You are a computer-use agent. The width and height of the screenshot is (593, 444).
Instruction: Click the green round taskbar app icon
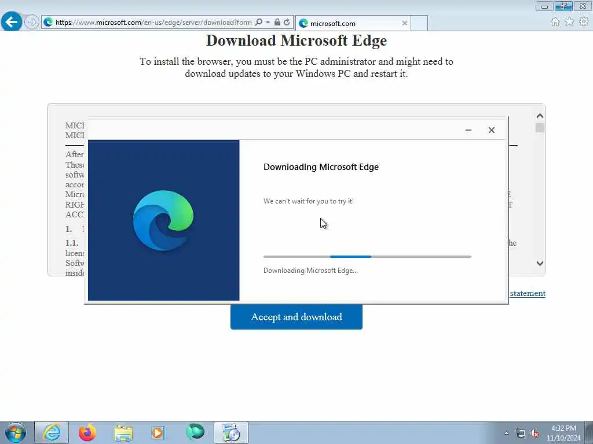point(195,432)
